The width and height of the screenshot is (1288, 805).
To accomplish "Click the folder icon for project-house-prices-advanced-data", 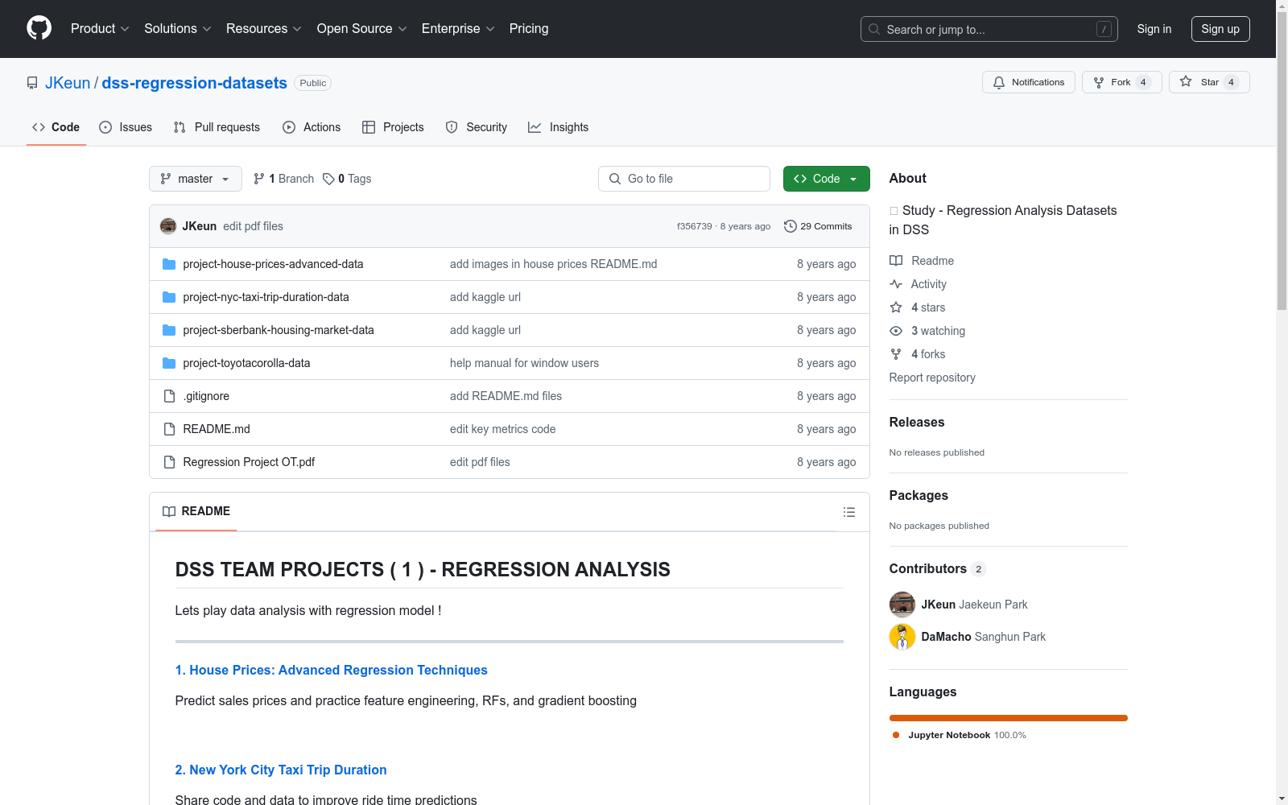I will click(x=169, y=264).
